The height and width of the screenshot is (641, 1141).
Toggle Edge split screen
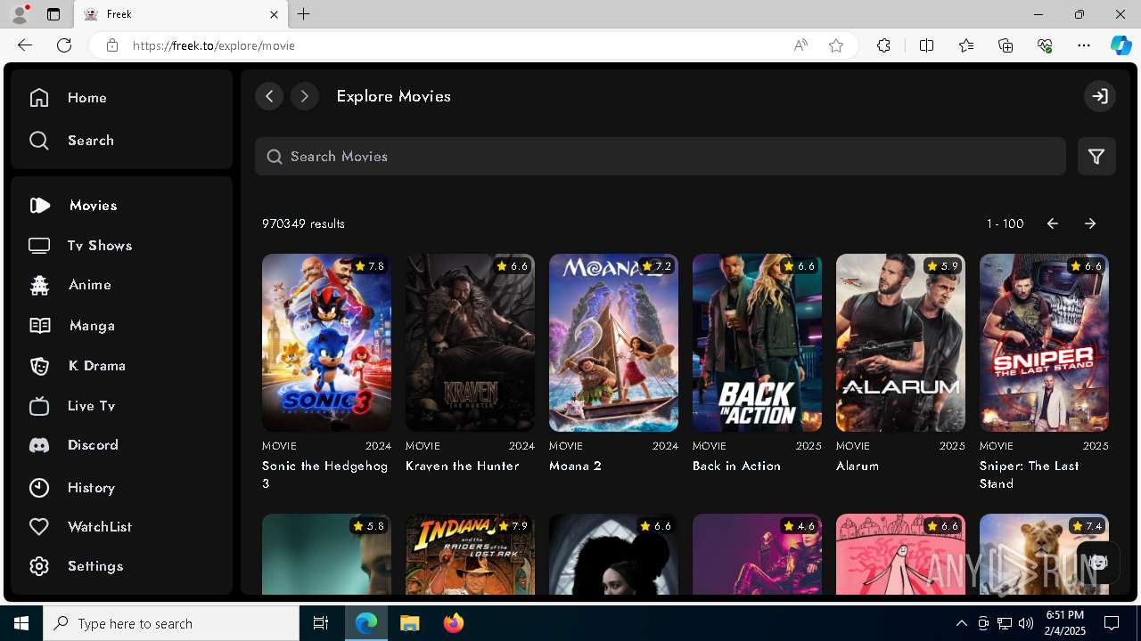click(x=926, y=45)
